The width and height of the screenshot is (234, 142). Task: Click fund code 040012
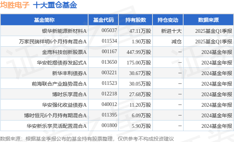click(109, 104)
